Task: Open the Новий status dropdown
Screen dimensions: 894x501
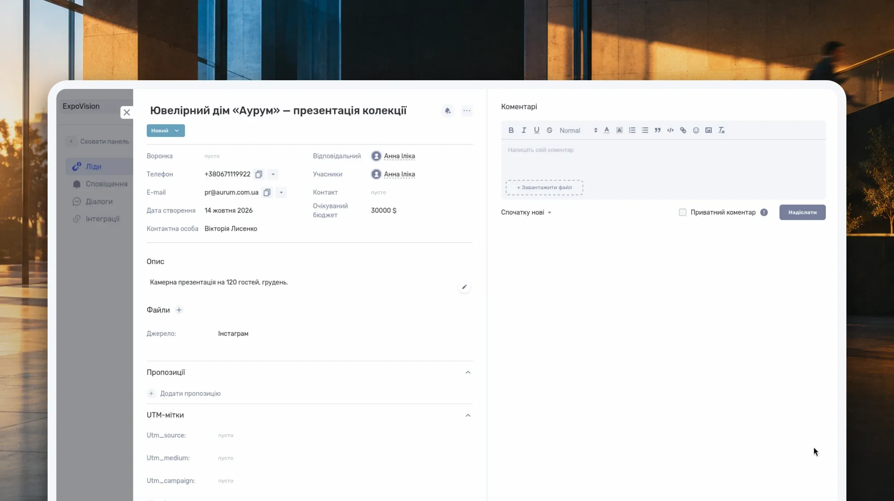Action: coord(166,131)
